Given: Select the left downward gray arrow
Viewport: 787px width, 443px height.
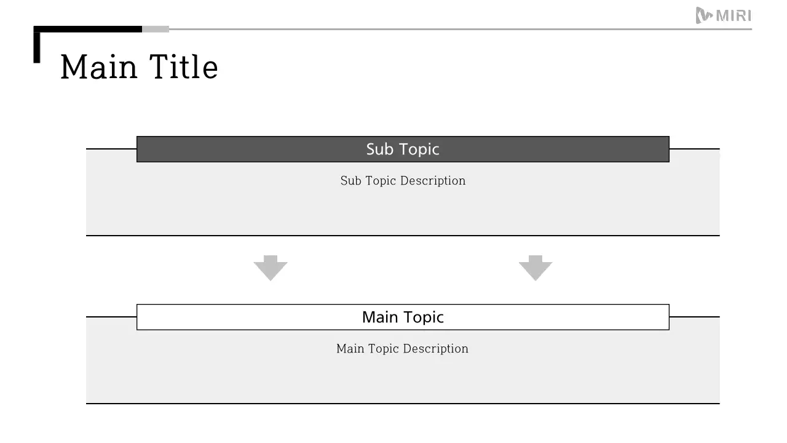Looking at the screenshot, I should pos(271,268).
